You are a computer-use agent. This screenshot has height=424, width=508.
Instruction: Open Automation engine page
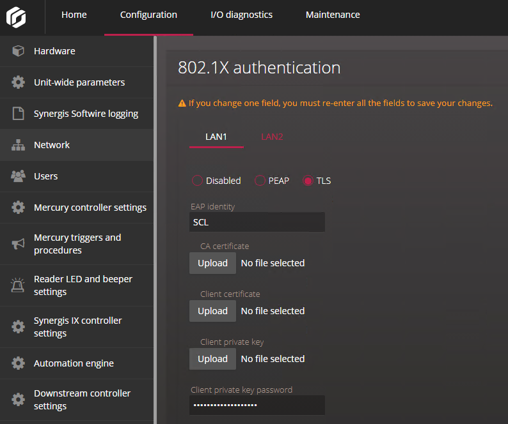pyautogui.click(x=77, y=363)
